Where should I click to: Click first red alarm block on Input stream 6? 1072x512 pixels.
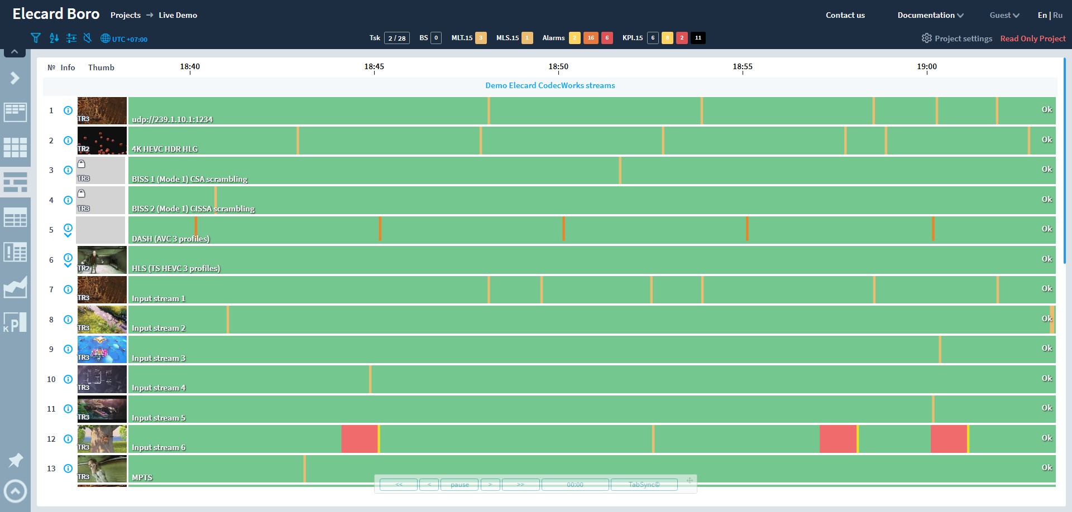360,439
